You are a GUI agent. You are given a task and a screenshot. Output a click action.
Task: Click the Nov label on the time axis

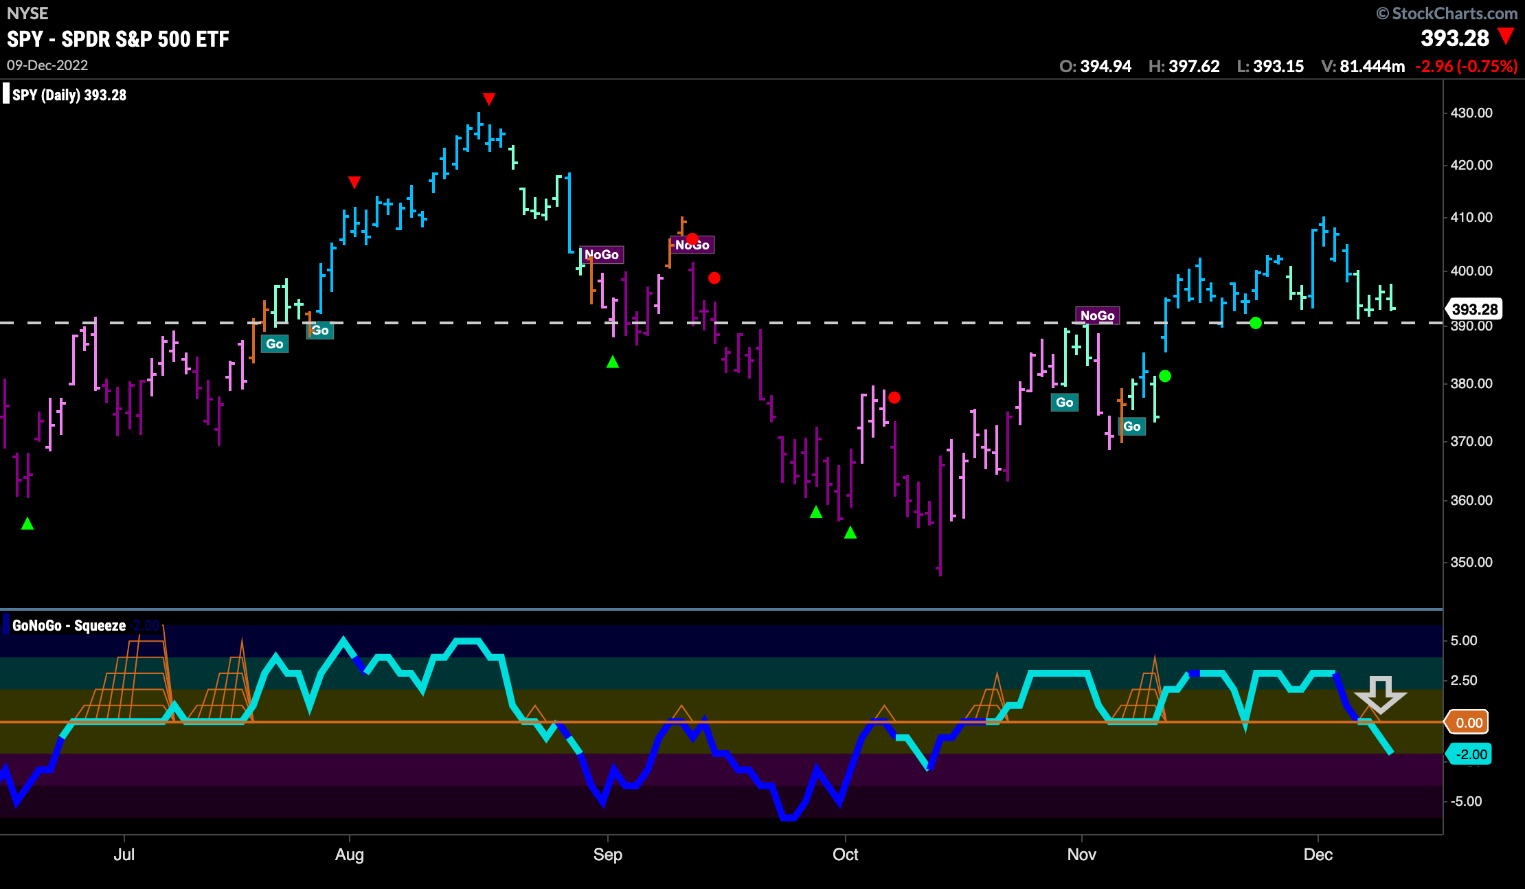pos(1082,854)
